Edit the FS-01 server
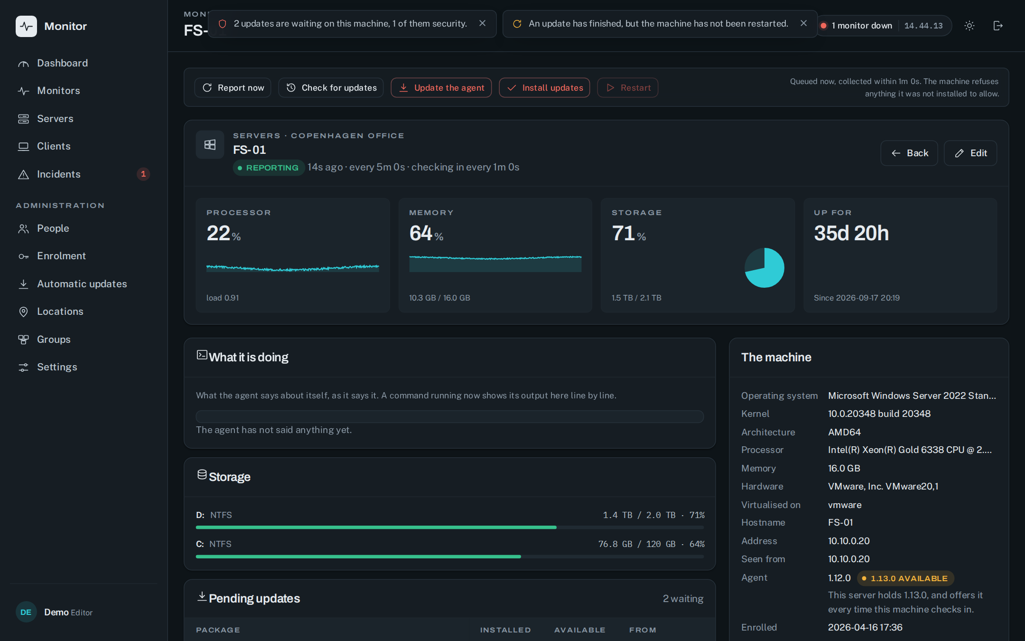Image resolution: width=1025 pixels, height=641 pixels. coord(970,153)
